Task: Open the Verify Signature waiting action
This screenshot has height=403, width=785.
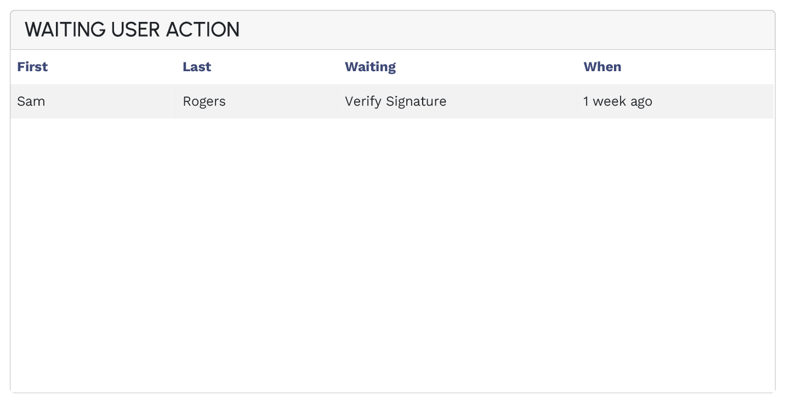Action: click(x=395, y=101)
